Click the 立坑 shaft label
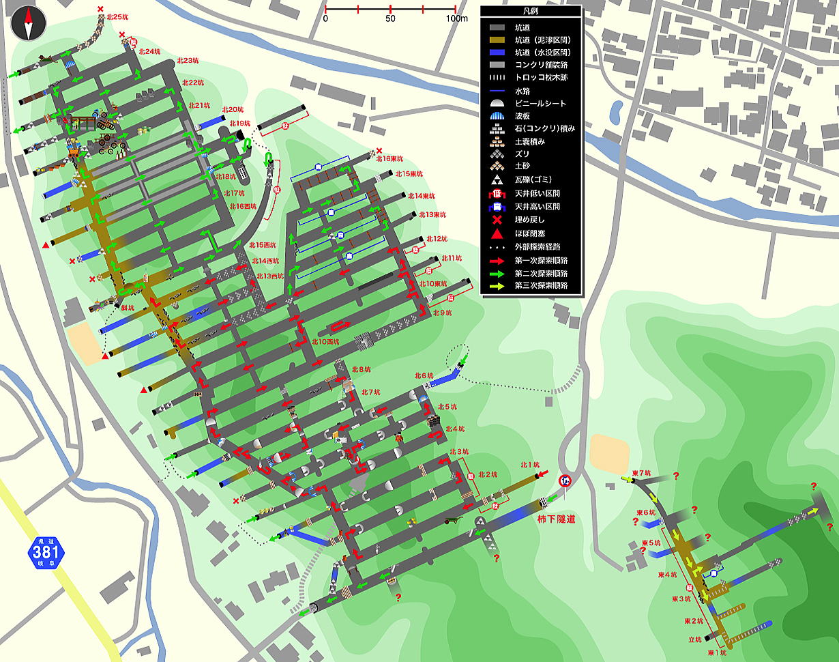This screenshot has height=662, width=839. (x=695, y=639)
